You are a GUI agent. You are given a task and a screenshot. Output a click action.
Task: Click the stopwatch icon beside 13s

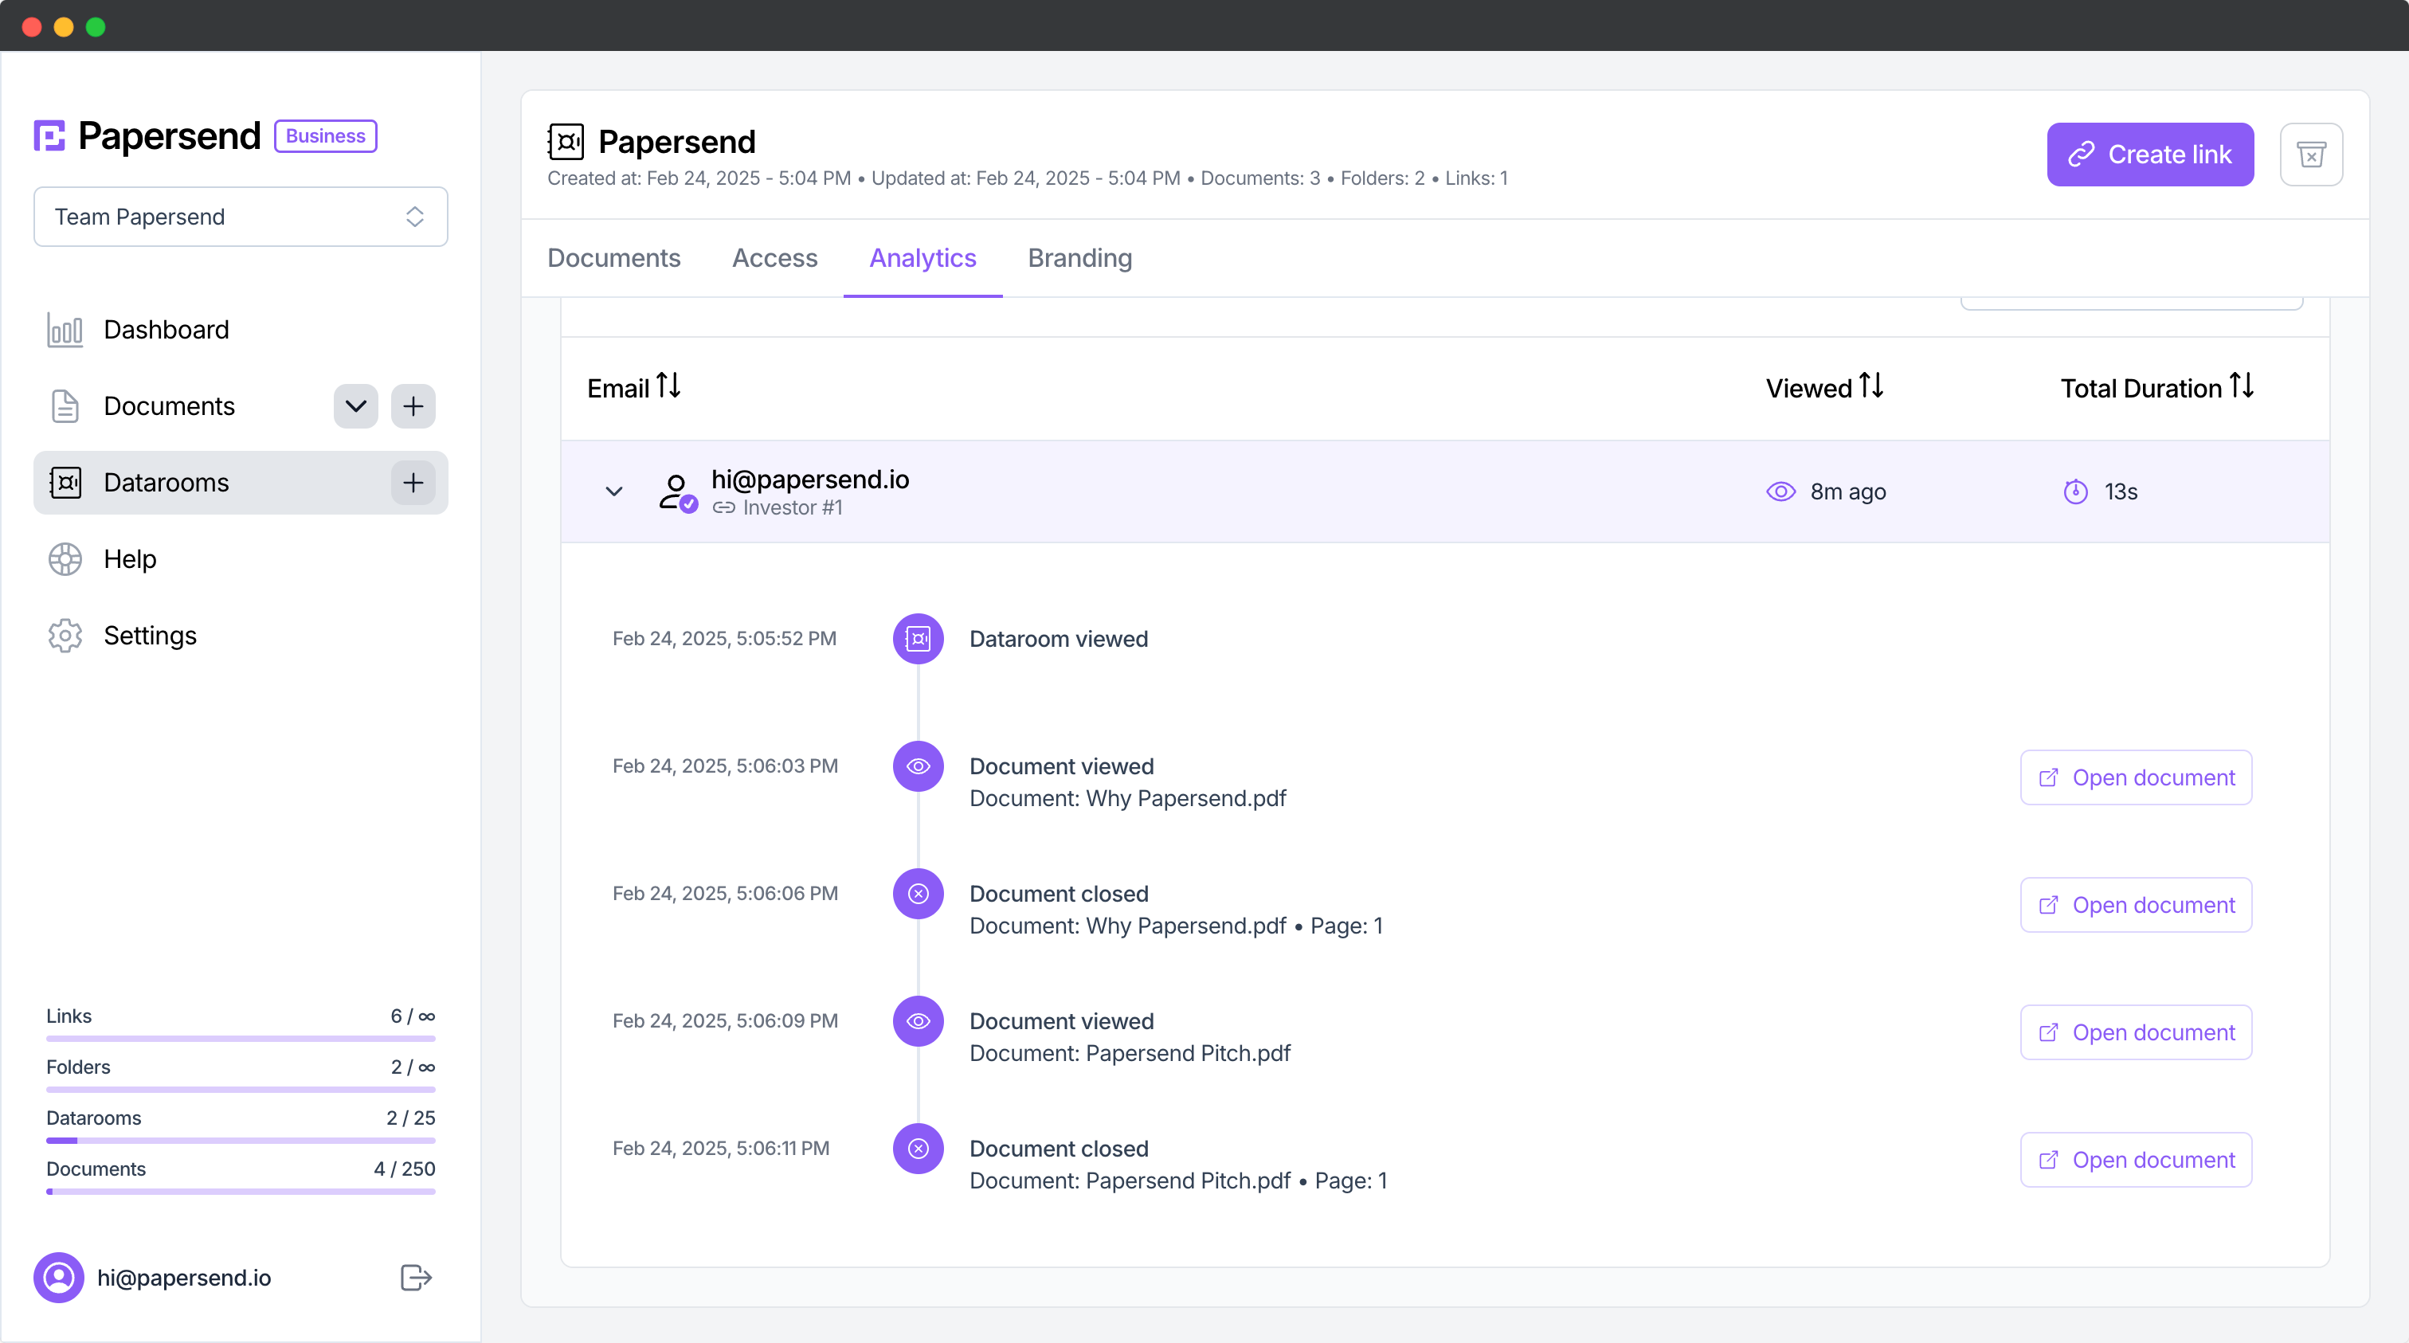2075,492
